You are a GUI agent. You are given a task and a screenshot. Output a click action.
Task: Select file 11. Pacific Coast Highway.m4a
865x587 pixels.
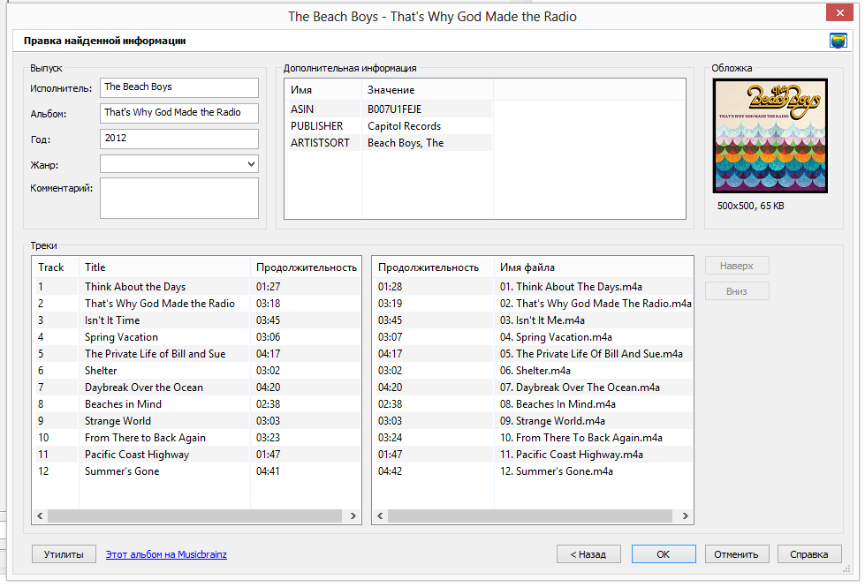pyautogui.click(x=533, y=455)
